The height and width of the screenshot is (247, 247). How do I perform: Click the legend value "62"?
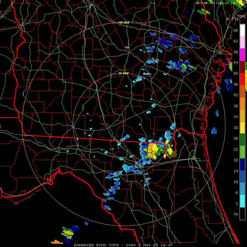tap(236, 41)
